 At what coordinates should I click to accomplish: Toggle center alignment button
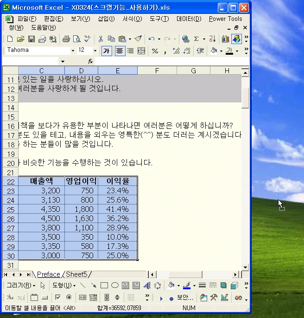(120, 51)
